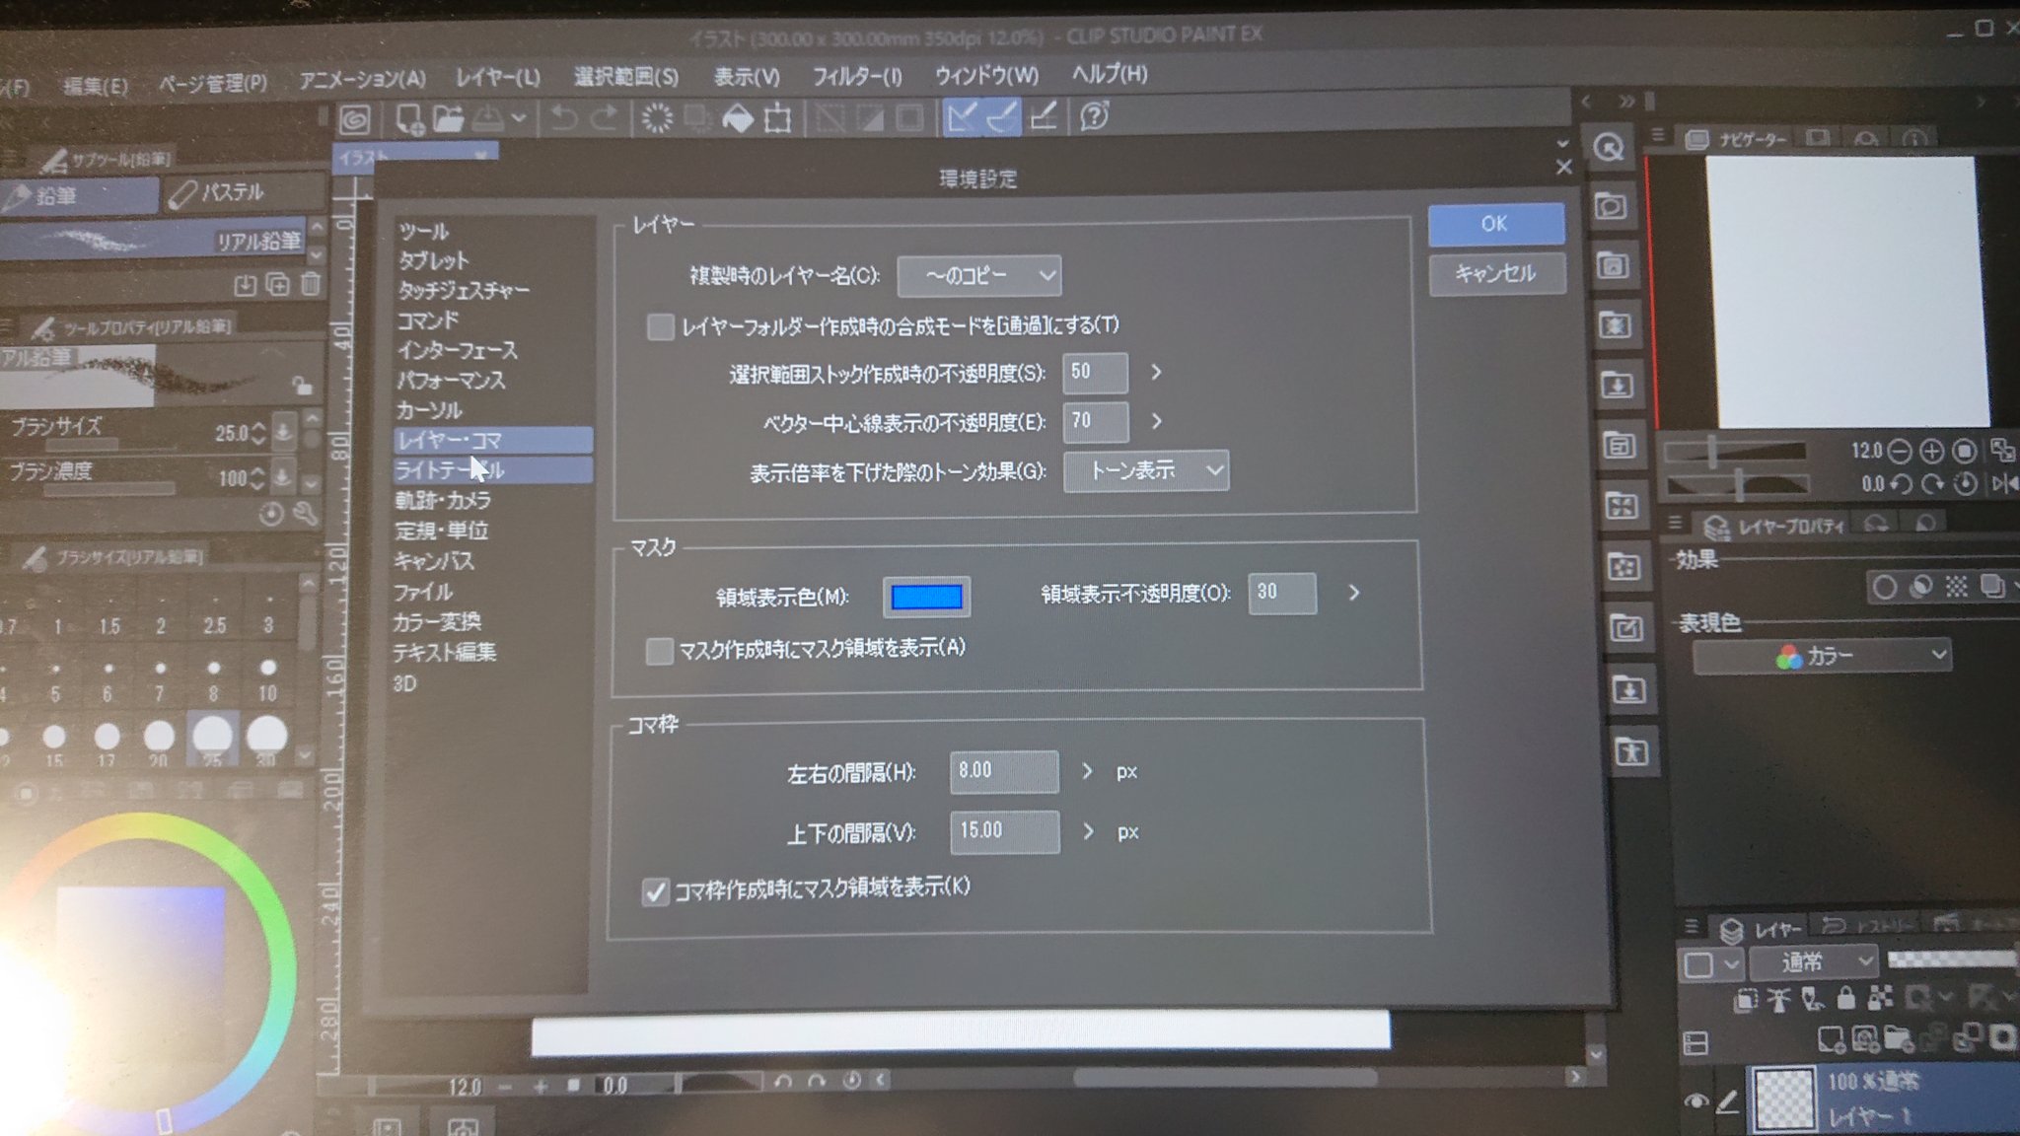The height and width of the screenshot is (1136, 2020).
Task: Open the トーン表示 dropdown
Action: coord(1146,471)
